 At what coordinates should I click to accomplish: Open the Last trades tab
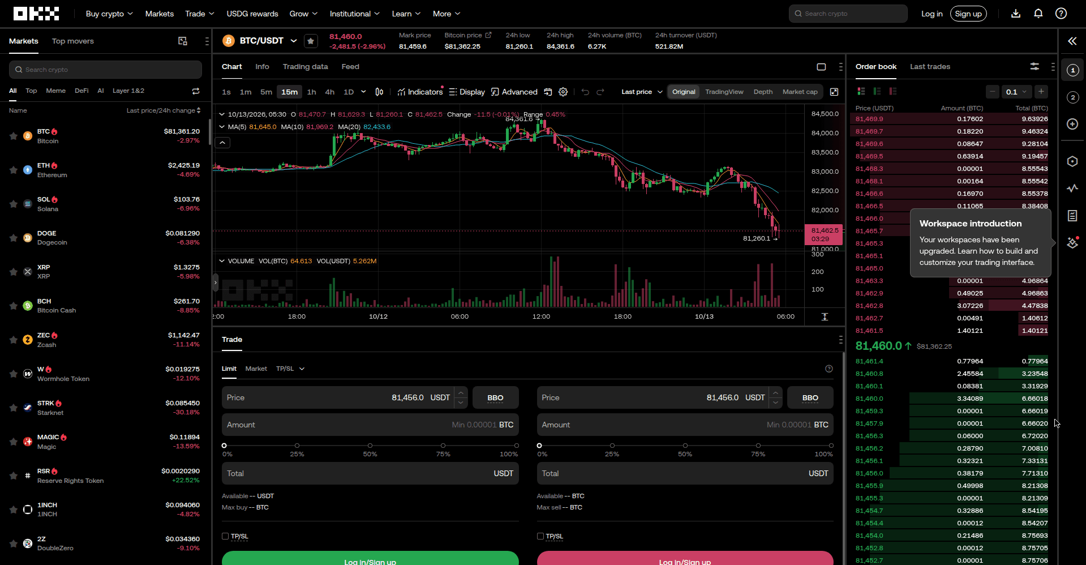coord(930,66)
